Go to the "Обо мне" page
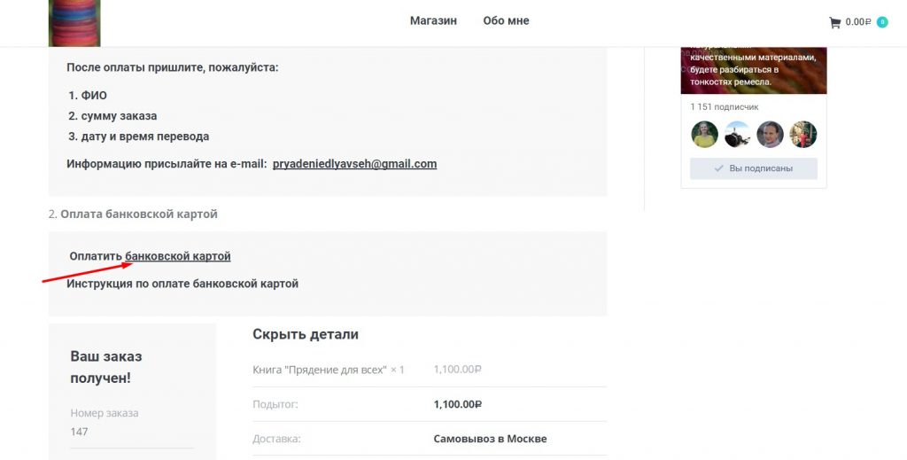Image resolution: width=907 pixels, height=460 pixels. point(506,20)
